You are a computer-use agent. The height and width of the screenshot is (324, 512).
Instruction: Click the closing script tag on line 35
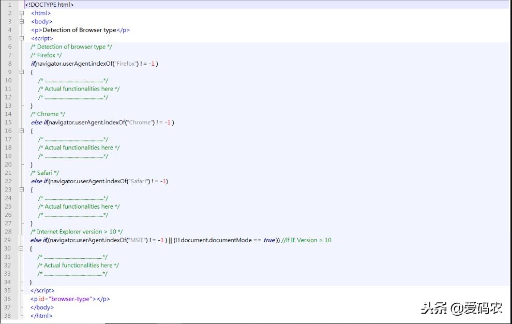click(41, 290)
